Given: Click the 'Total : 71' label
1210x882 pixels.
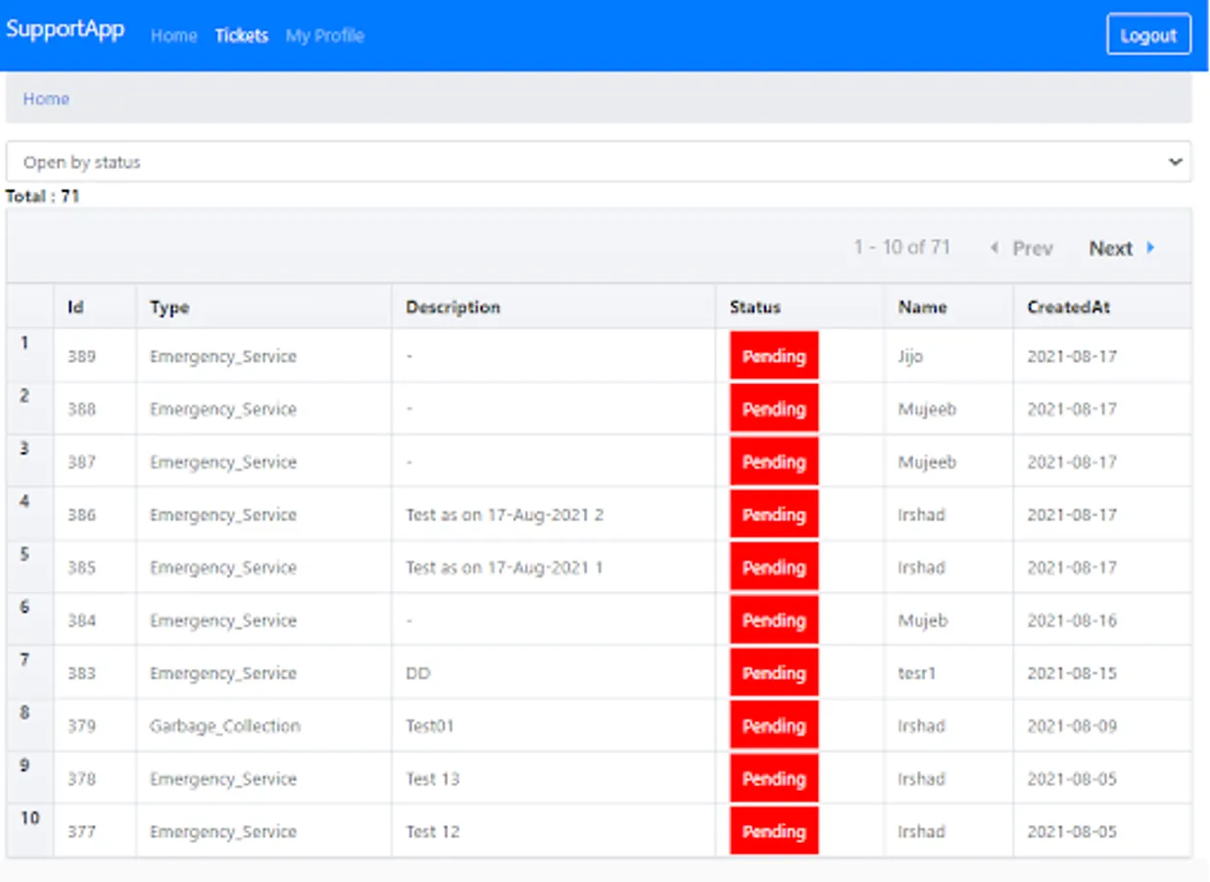Looking at the screenshot, I should pyautogui.click(x=42, y=196).
